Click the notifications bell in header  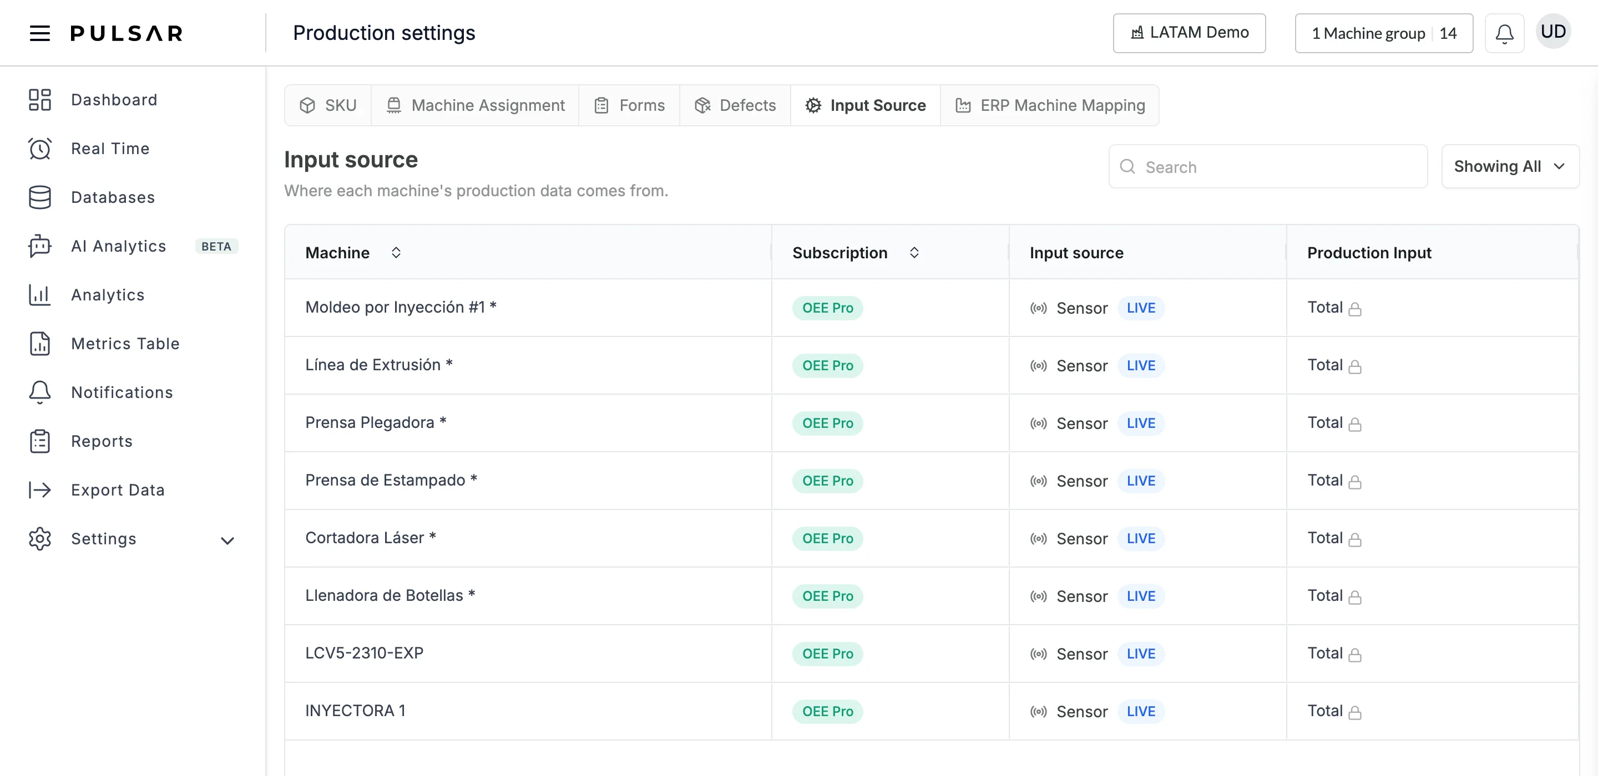(1504, 33)
